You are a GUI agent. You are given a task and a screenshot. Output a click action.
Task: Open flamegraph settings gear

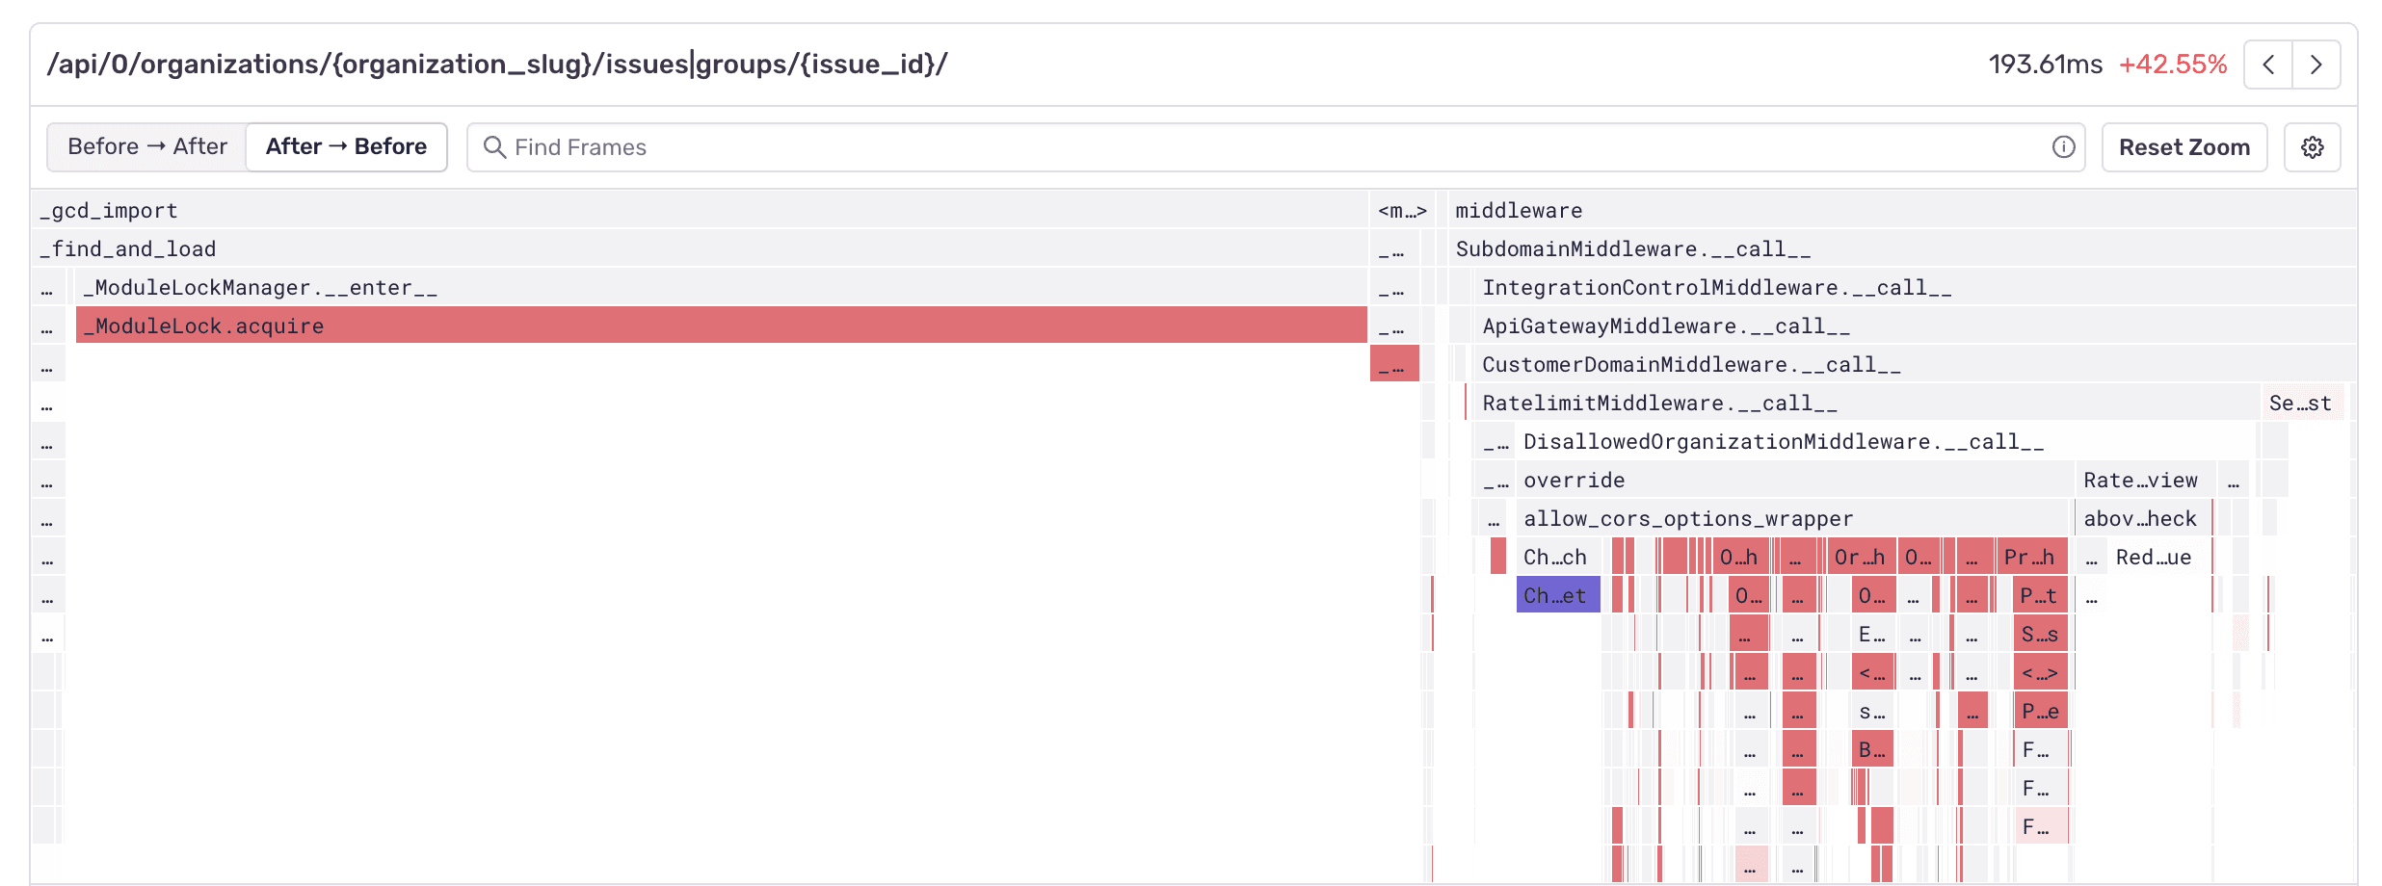(2312, 147)
